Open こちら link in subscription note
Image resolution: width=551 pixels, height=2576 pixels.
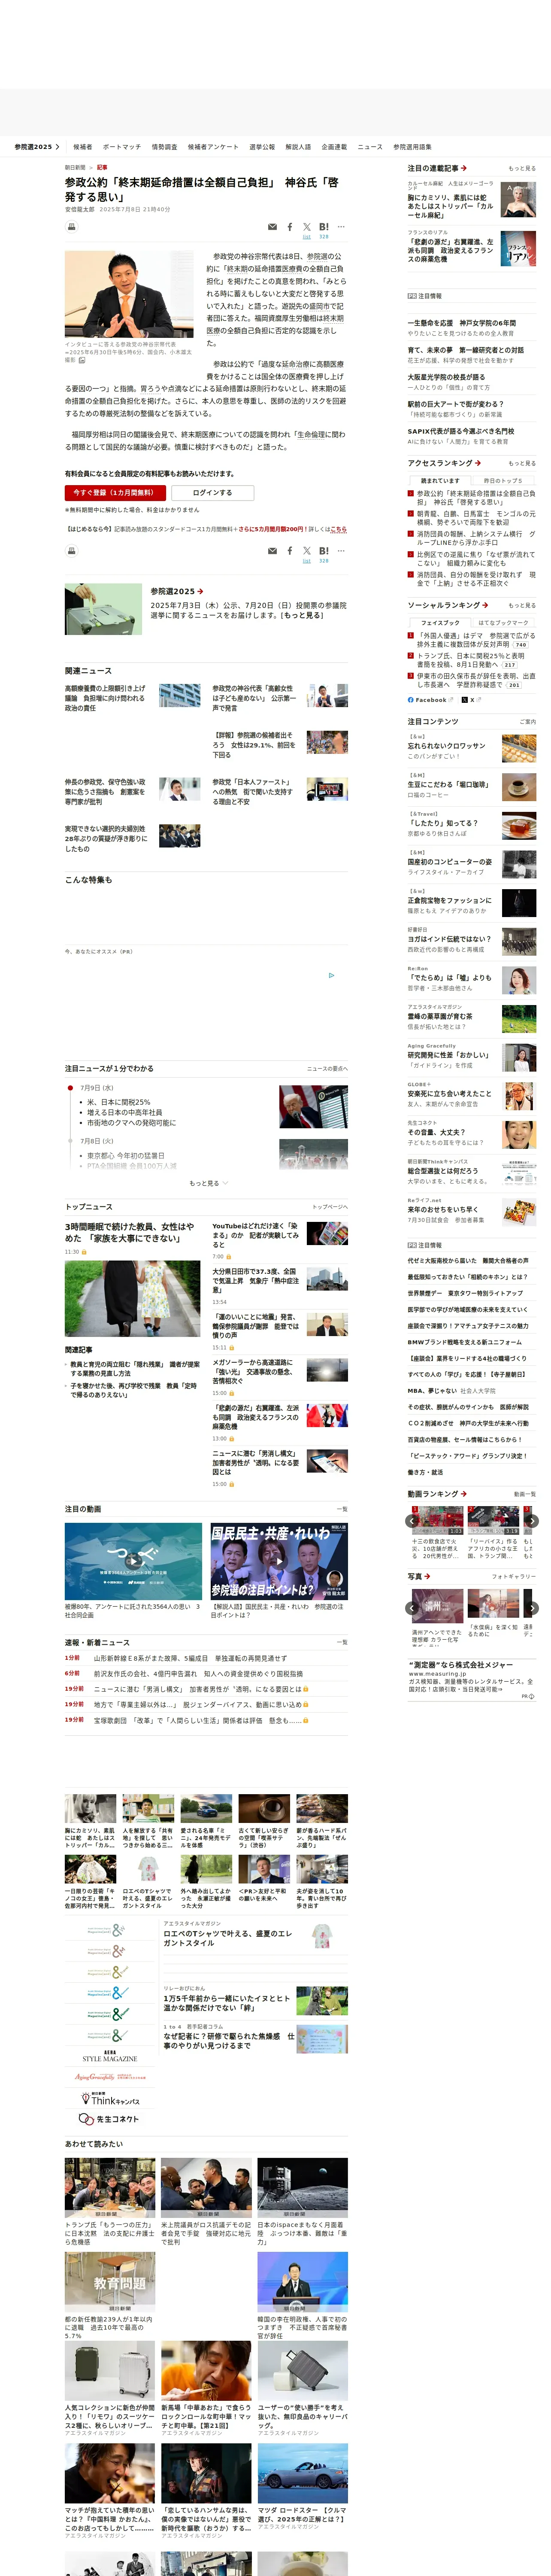pyautogui.click(x=338, y=529)
